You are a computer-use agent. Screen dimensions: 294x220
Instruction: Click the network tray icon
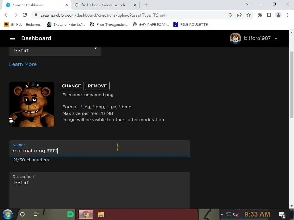click(x=229, y=214)
